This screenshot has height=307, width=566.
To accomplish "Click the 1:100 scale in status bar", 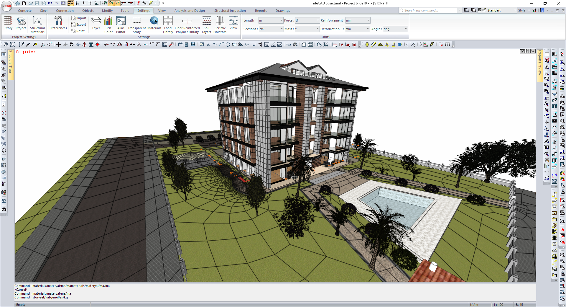I will 498,305.
